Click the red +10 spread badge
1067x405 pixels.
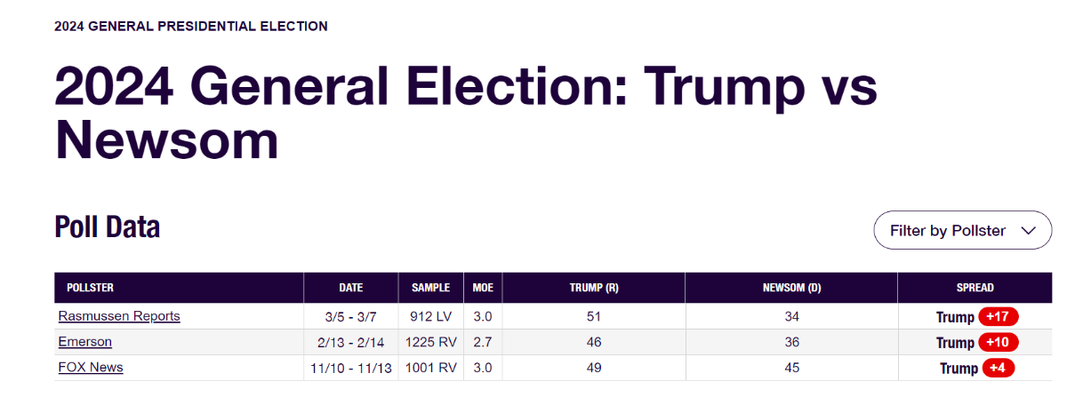point(999,343)
